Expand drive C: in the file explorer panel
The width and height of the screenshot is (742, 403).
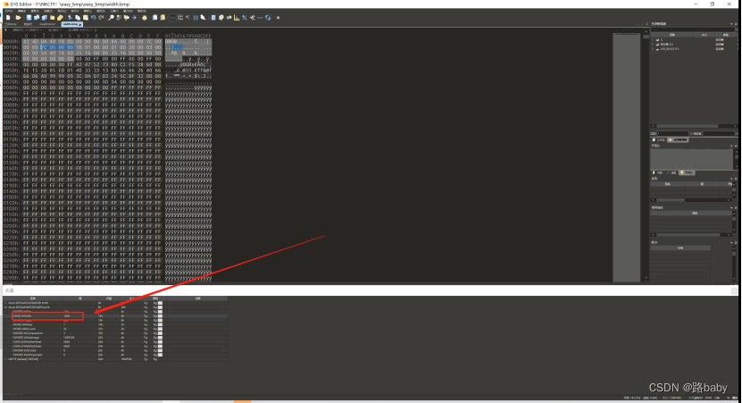coord(653,40)
